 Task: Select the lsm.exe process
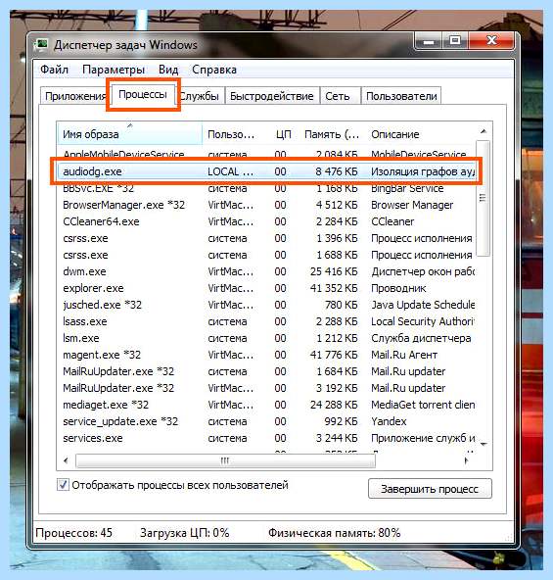coord(266,338)
